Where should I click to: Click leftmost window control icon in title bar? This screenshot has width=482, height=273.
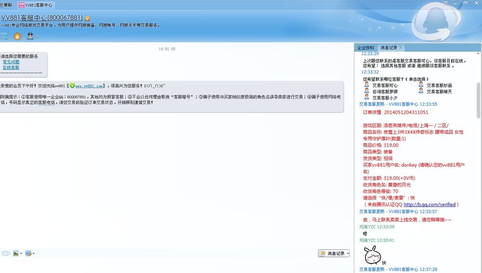[x=445, y=3]
